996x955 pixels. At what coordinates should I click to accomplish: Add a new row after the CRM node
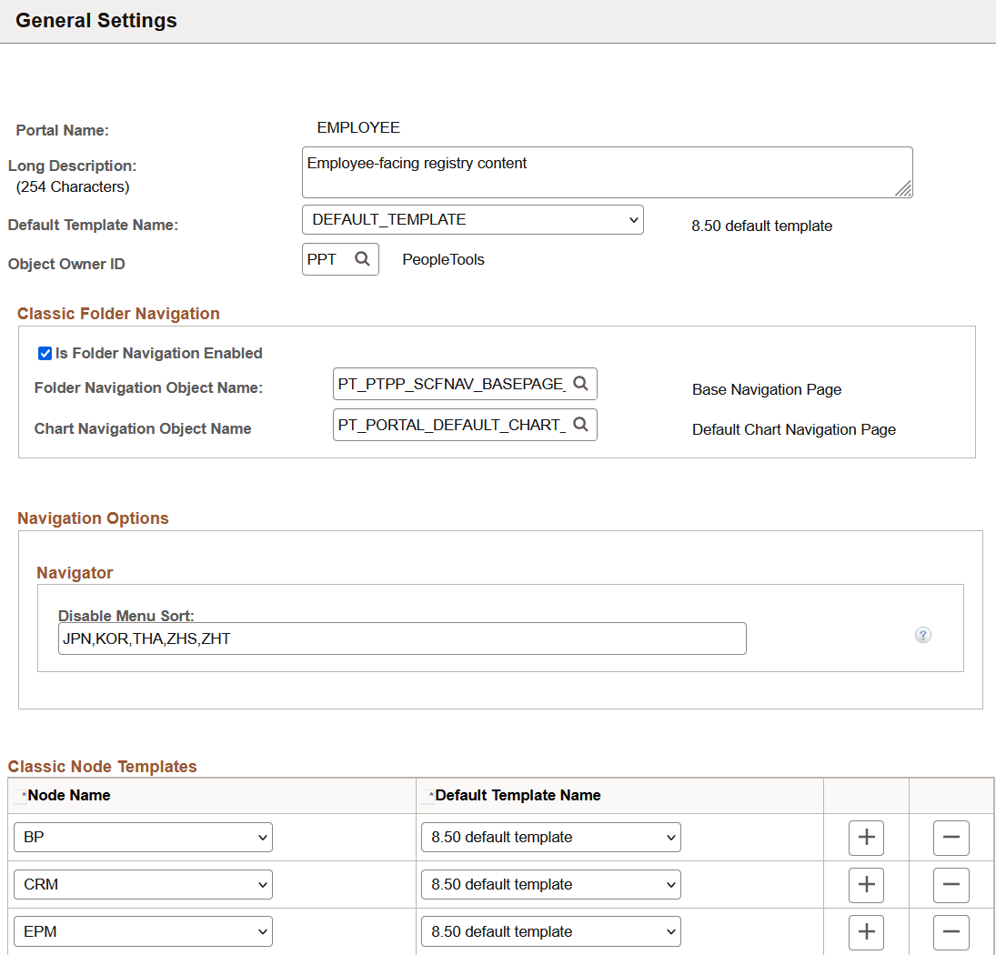pyautogui.click(x=866, y=884)
